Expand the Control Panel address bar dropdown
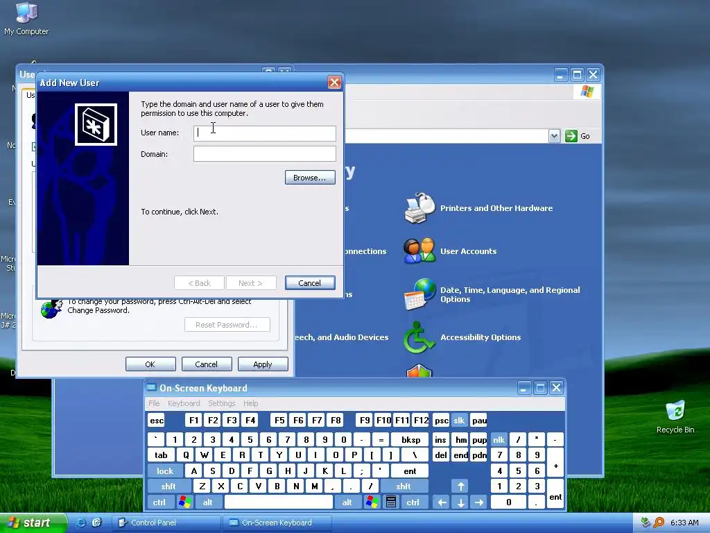 (554, 136)
